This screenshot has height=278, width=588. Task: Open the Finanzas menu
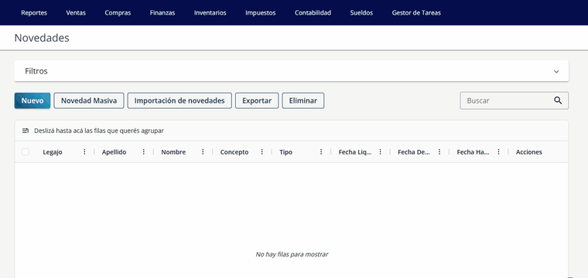tap(162, 12)
